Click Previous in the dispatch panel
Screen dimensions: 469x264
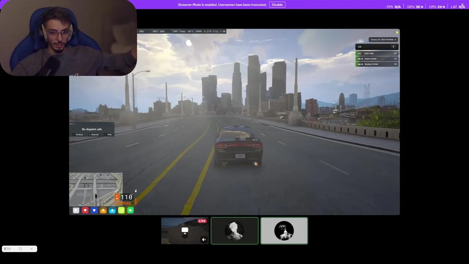[x=78, y=135]
